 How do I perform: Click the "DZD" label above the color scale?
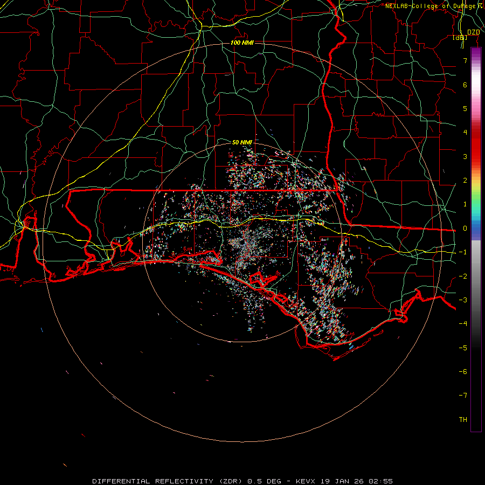(473, 32)
